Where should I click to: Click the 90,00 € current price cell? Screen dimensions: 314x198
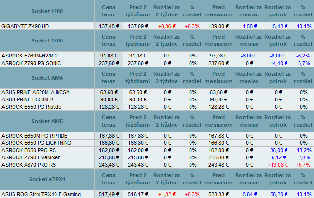(x=109, y=99)
